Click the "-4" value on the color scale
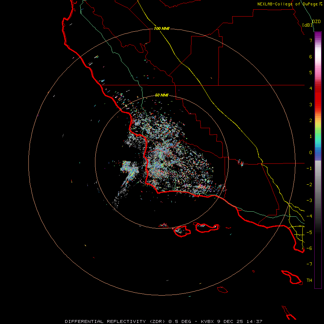Viewport: 324px width, 324px height. click(309, 216)
